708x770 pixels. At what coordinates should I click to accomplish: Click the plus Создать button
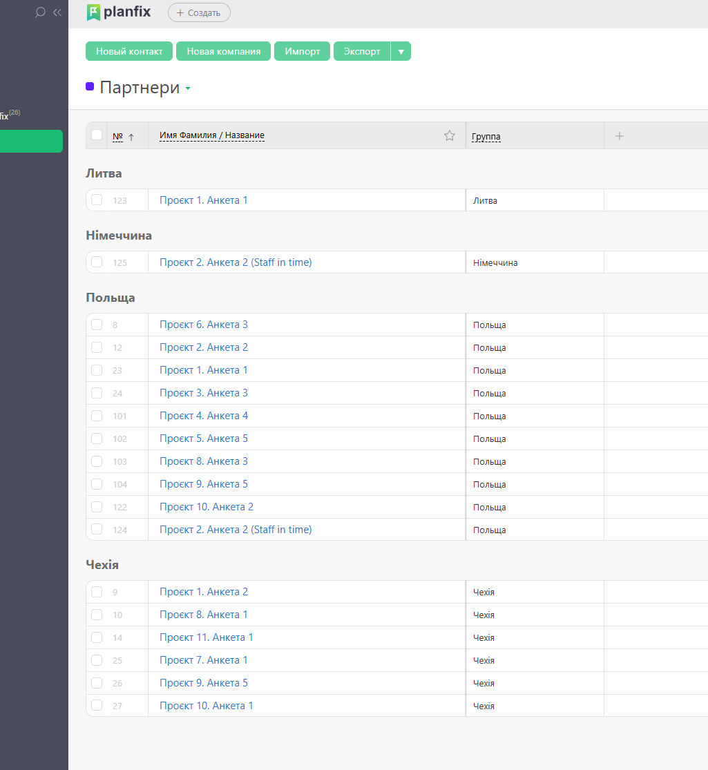(x=199, y=12)
